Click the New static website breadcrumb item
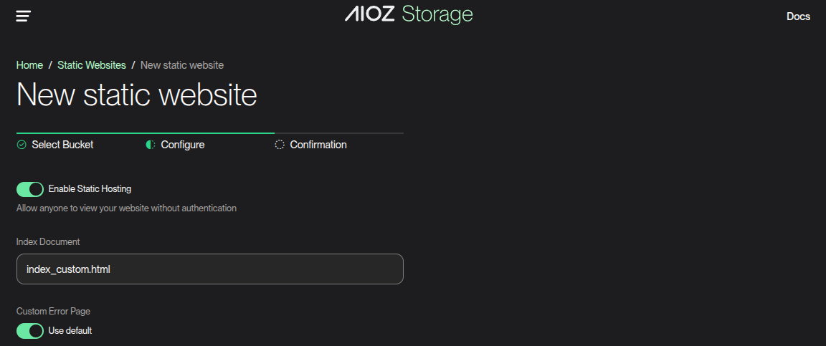826x346 pixels. click(x=182, y=65)
